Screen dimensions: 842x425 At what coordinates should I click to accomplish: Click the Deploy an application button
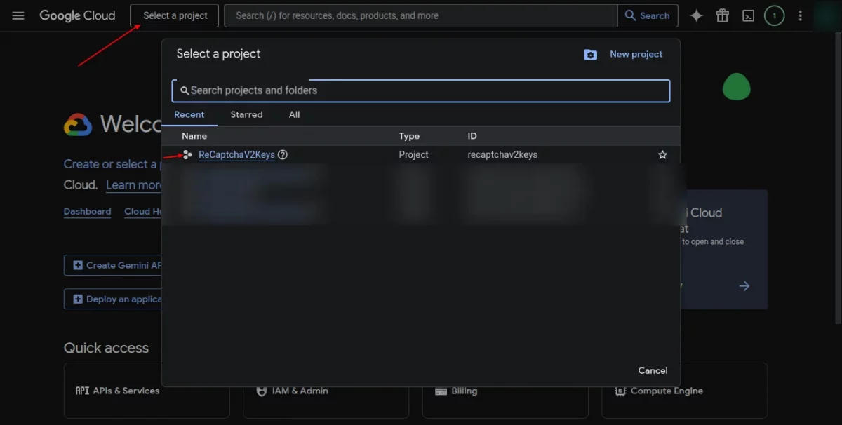point(113,299)
